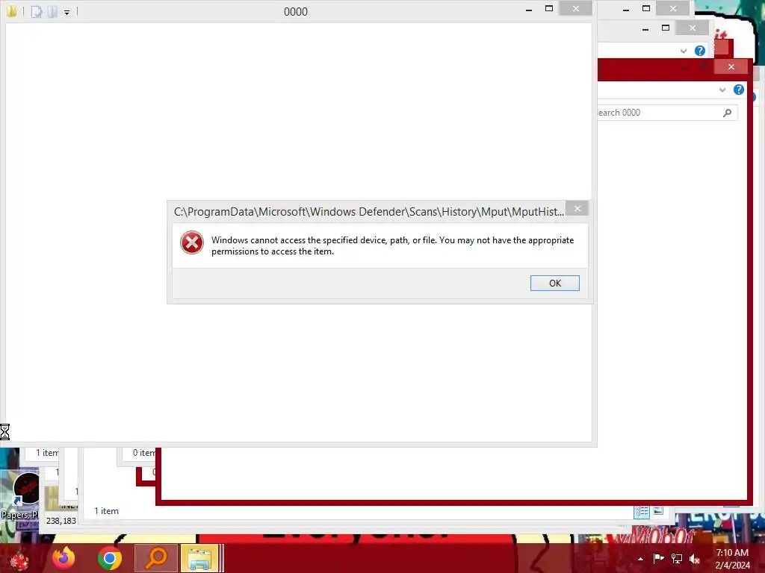765x573 pixels.
Task: Expand the ribbon chevron in the red-bordered window
Action: [x=722, y=90]
